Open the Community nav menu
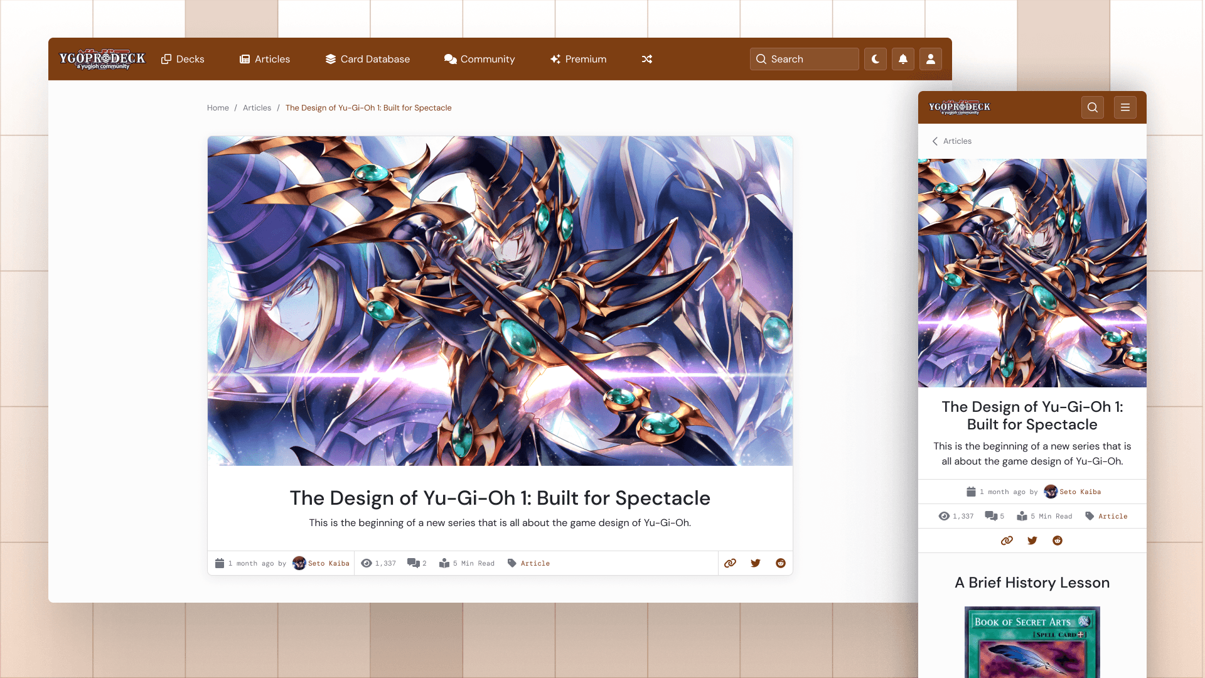This screenshot has height=678, width=1205. 479,59
